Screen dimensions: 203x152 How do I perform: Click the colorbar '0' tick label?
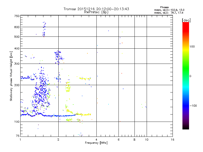[x=190, y=76]
